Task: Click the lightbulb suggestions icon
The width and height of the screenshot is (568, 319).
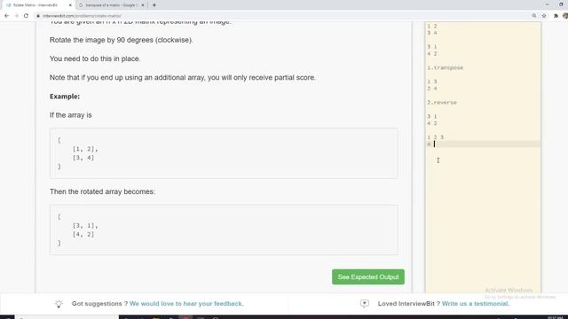Action: [59, 304]
